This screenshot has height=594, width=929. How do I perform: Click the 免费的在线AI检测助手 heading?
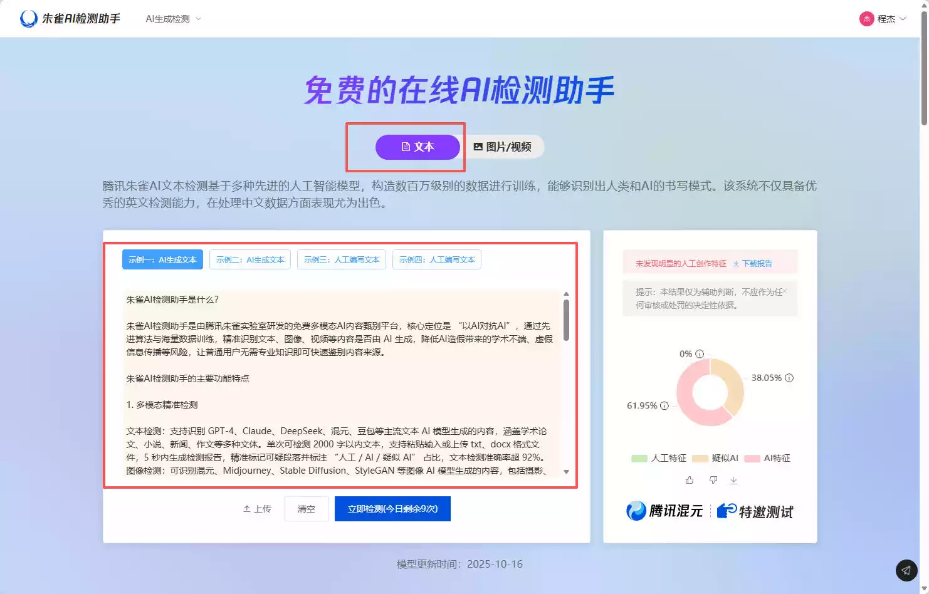459,90
